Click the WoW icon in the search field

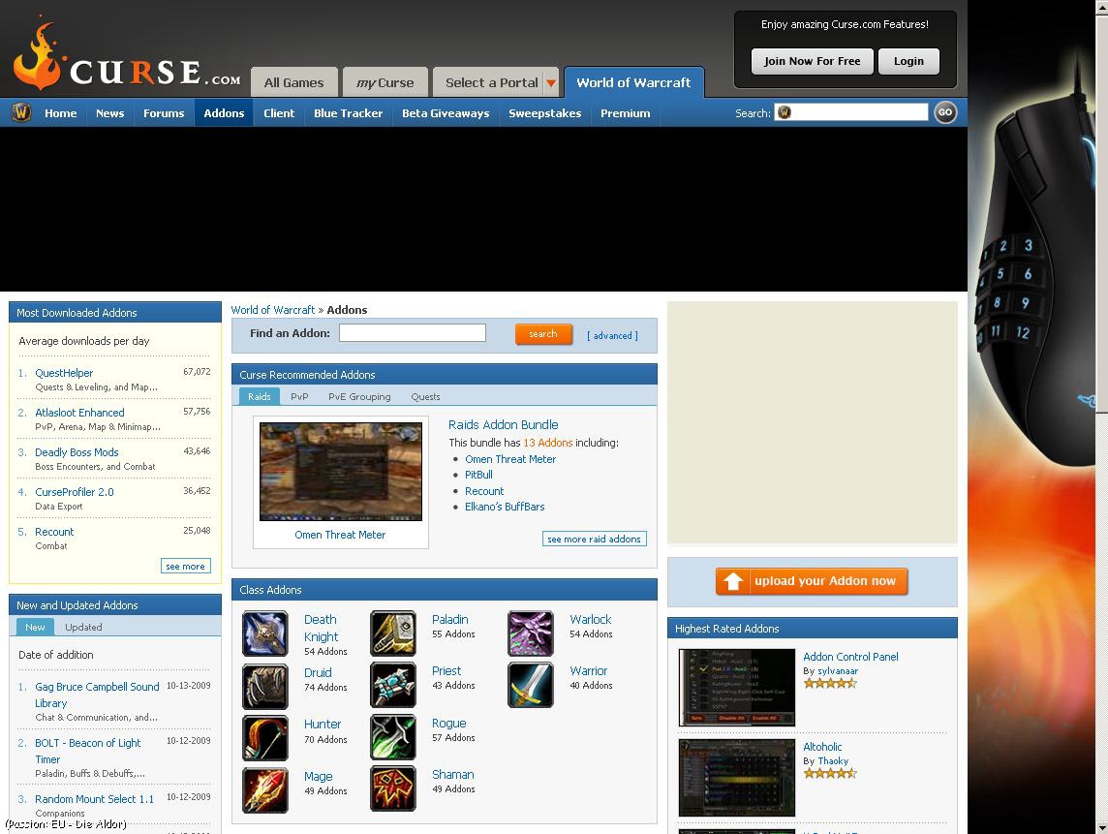tap(785, 112)
